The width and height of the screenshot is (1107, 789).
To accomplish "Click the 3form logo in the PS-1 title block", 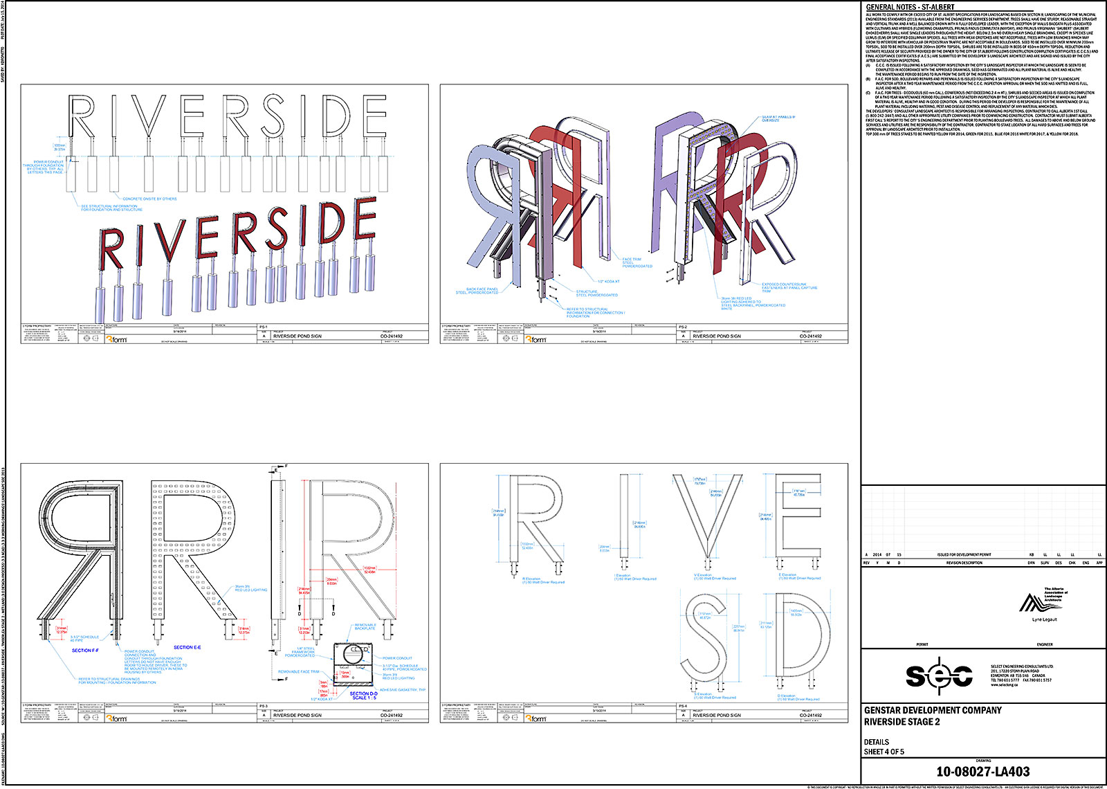I will pos(118,339).
